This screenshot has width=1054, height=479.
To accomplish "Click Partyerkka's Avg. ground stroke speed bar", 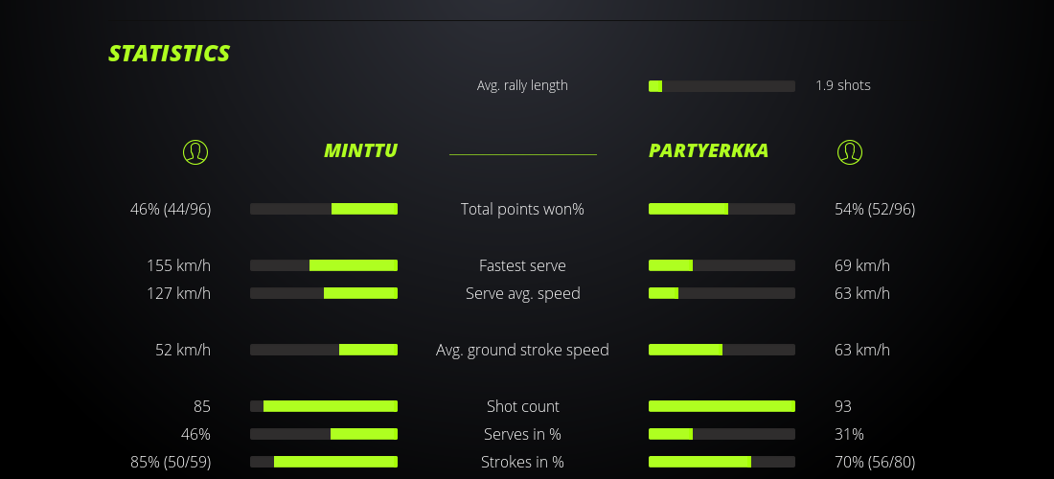I will click(722, 350).
